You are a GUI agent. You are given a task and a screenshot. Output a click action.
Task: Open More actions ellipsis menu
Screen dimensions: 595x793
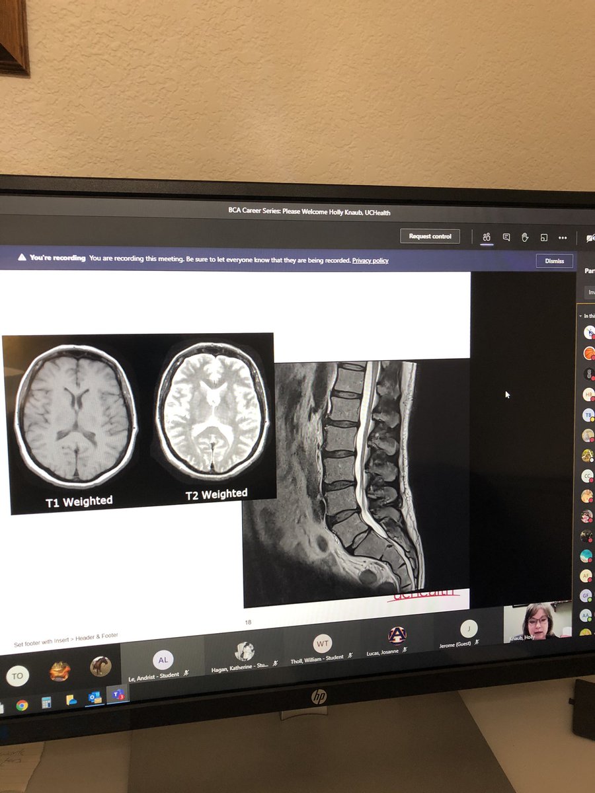click(x=563, y=238)
